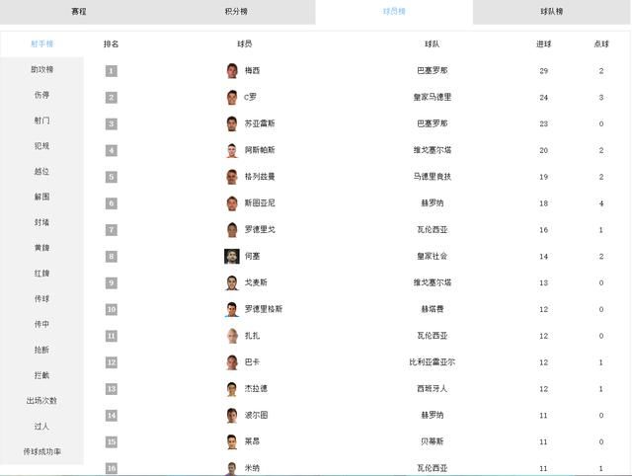Click the rank 10 number badge

pyautogui.click(x=112, y=309)
